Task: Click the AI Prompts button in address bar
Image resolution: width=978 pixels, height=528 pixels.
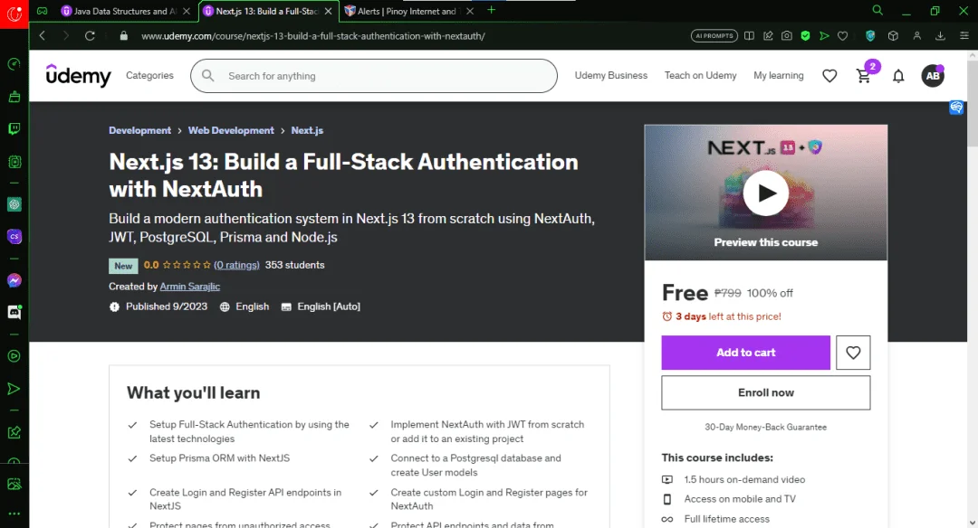Action: point(714,36)
